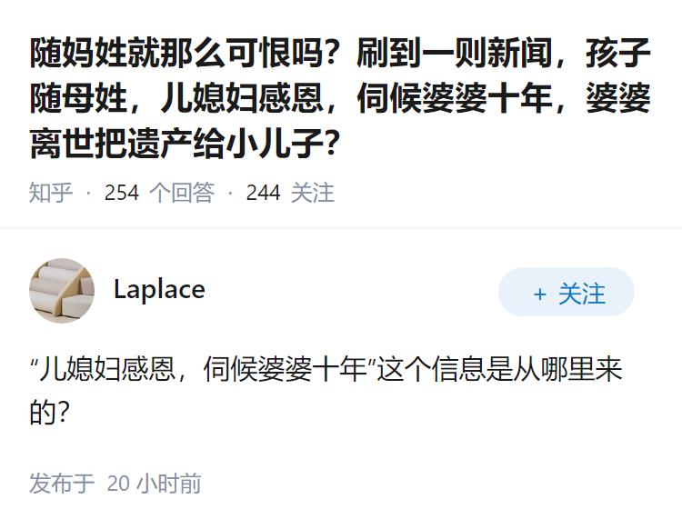Follow the user Laplace via 关注 button
Screen dimensions: 682x529
[x=567, y=294]
